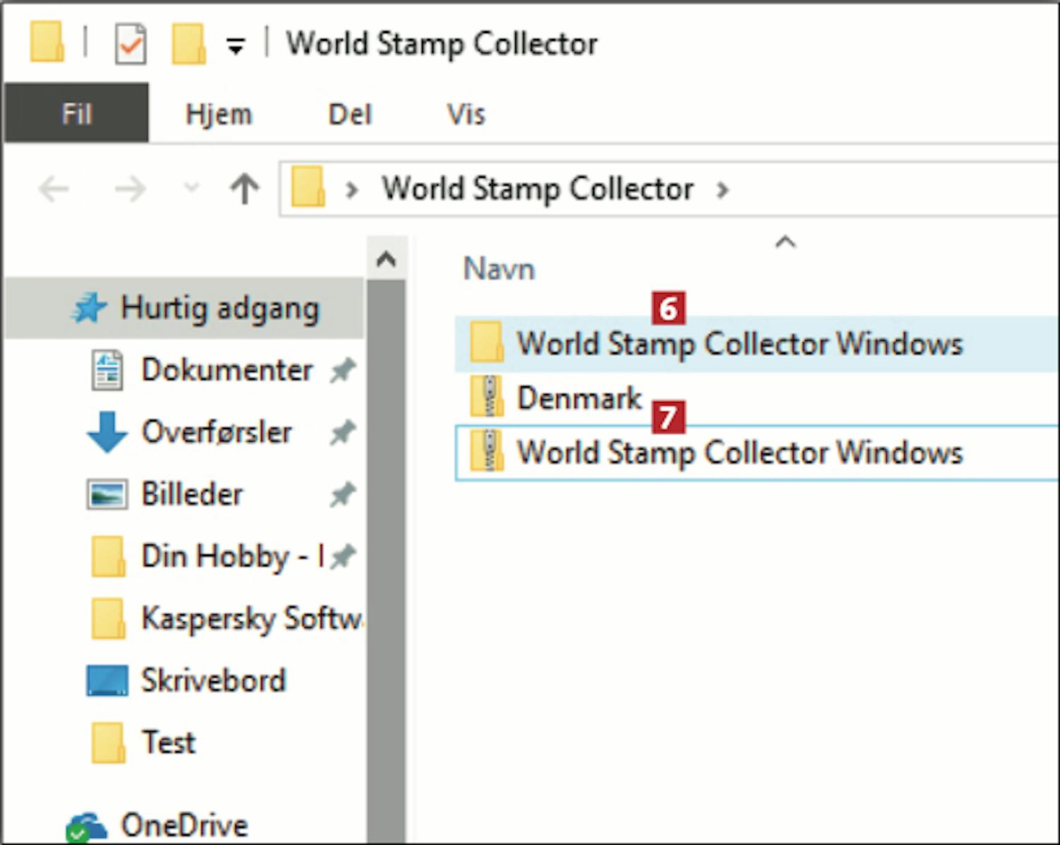Screen dimensions: 1060x845
Task: Open the Del ribbon tab
Action: click(x=350, y=114)
